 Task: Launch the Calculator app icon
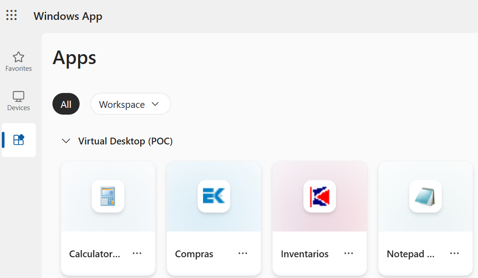click(108, 196)
